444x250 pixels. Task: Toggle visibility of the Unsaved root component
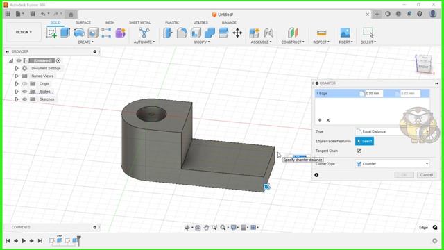pyautogui.click(x=19, y=60)
